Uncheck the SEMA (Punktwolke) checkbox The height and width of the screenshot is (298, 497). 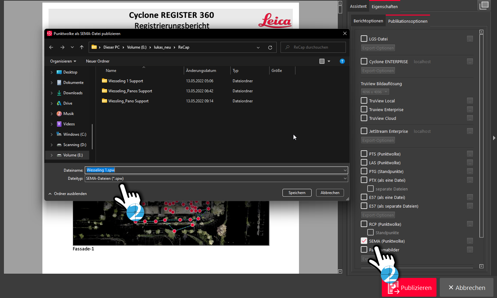coord(364,241)
